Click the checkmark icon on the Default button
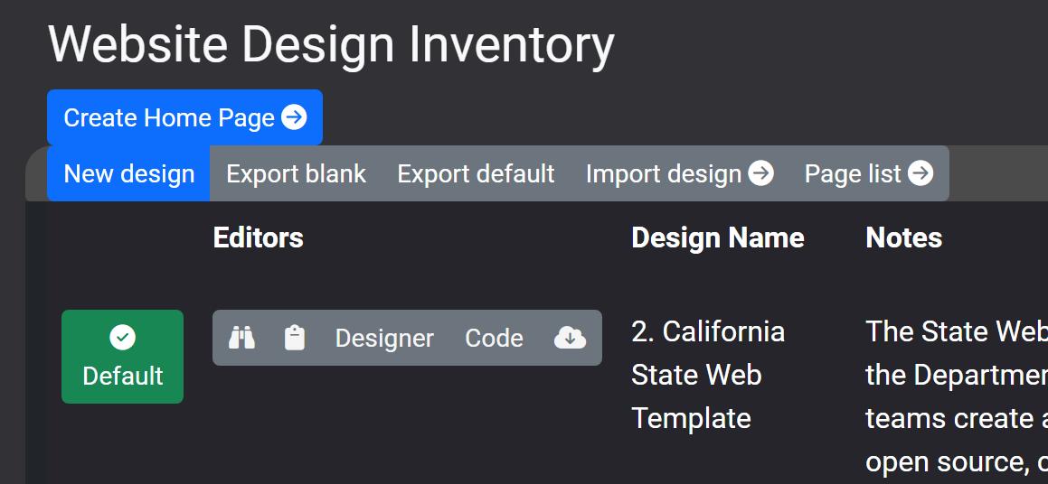 (122, 338)
